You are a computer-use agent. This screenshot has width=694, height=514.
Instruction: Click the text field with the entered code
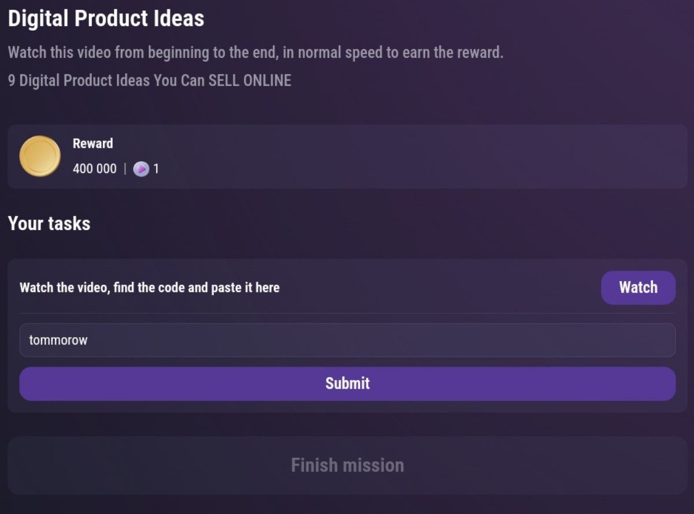347,340
